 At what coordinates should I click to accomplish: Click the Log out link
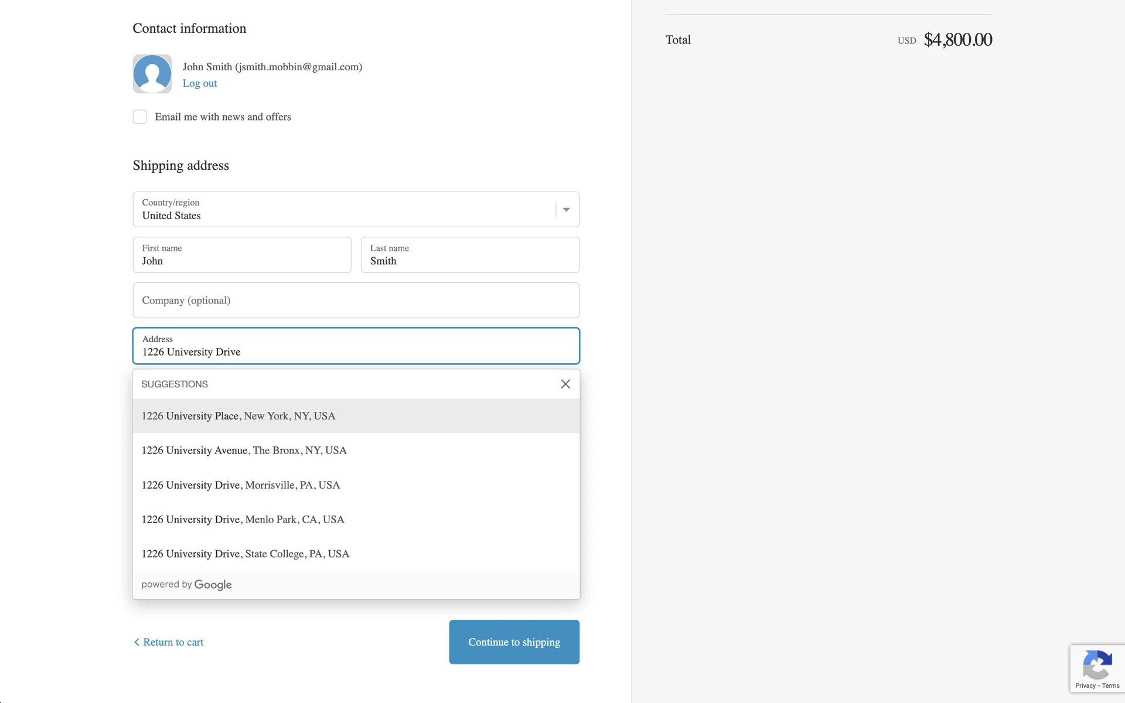click(x=199, y=83)
